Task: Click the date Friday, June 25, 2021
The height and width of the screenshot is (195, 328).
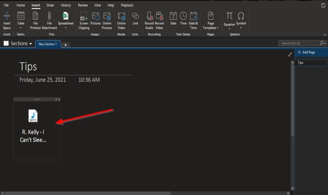Action: click(x=43, y=80)
